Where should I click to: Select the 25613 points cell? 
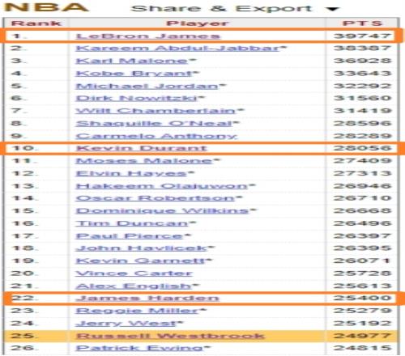(362, 286)
